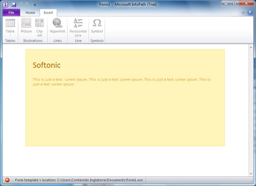Viewport: 256px width, 186px height.
Task: Insert a Hyperlink via globe icon
Action: 57,26
